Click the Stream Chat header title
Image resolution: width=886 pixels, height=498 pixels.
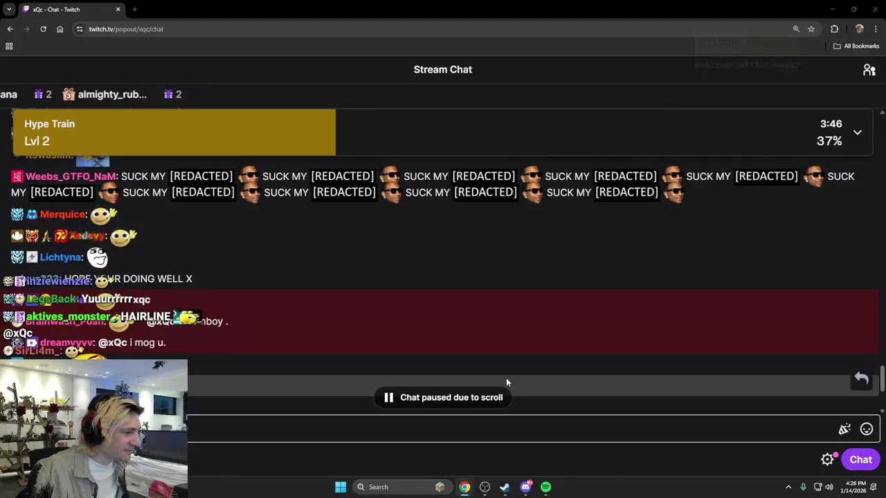coord(443,69)
